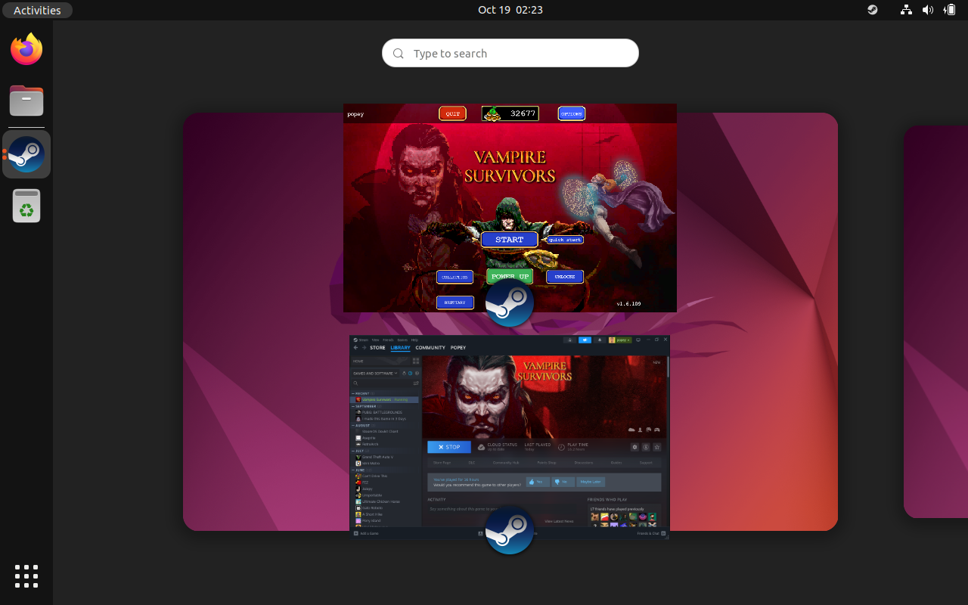Open the View menu in the Steam window

click(375, 340)
